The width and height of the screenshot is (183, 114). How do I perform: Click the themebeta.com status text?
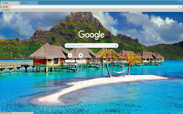[x=6, y=113]
